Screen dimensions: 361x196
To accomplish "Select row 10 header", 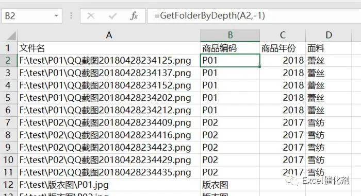I will (9, 159).
